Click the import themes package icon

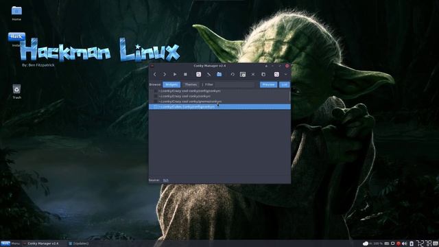pyautogui.click(x=263, y=75)
